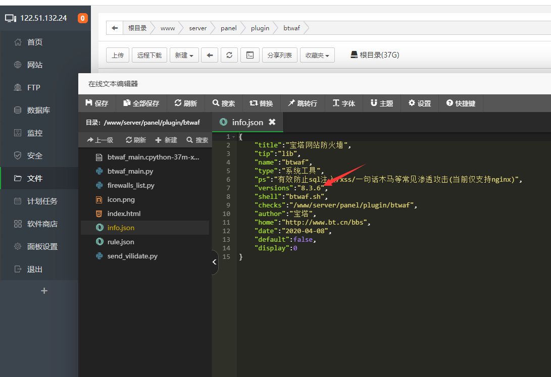Click the 上传 (Upload) button
This screenshot has height=377, width=551.
(x=117, y=55)
